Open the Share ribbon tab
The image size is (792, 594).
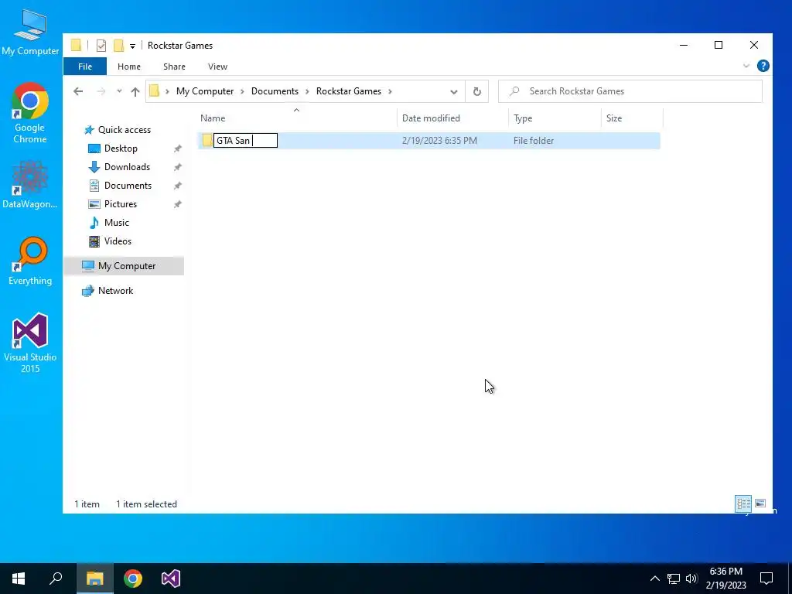click(x=174, y=67)
